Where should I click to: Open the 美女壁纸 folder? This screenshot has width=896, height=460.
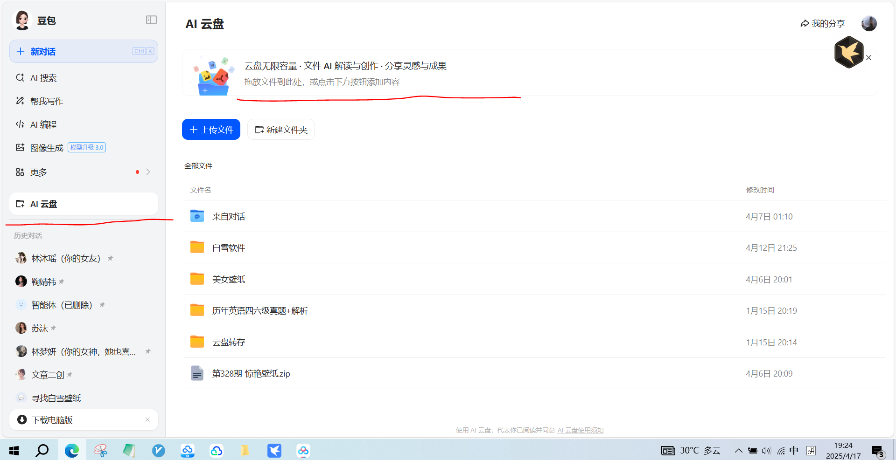535,279
